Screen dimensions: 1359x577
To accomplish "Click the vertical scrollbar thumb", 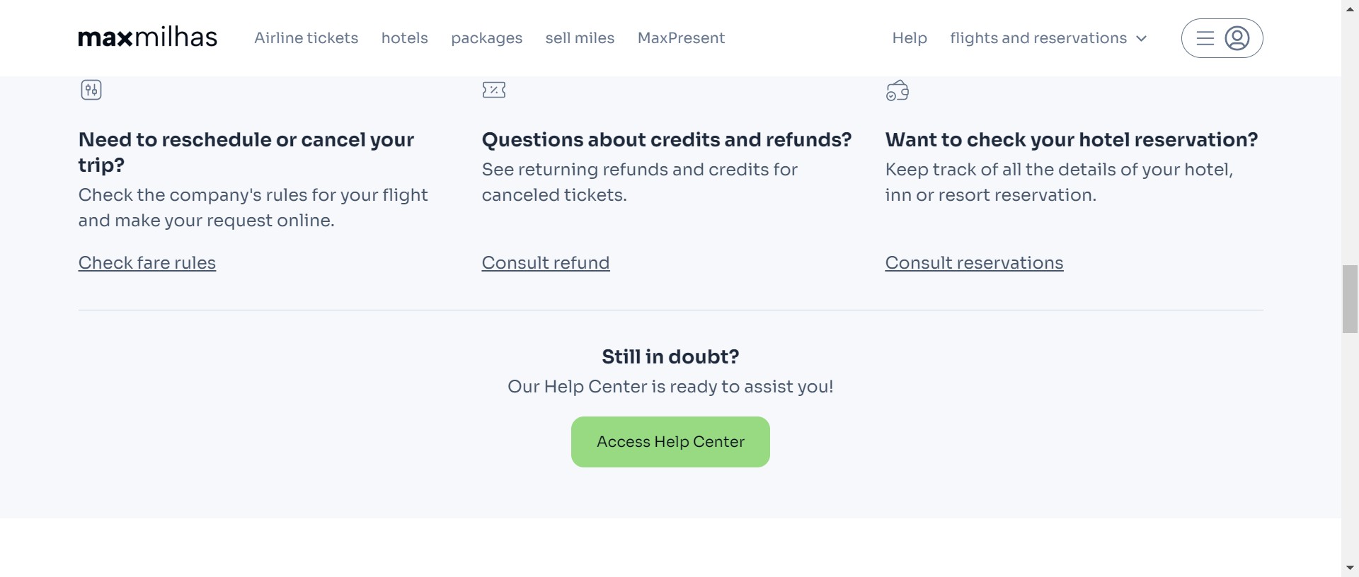I will (x=1350, y=299).
